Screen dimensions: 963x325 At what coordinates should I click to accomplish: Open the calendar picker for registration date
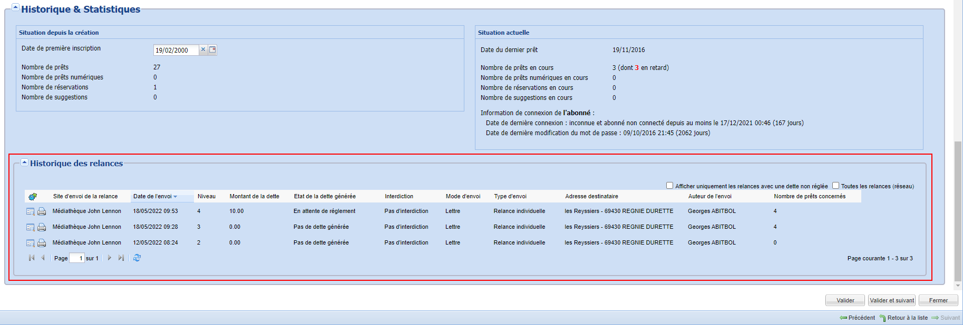pos(212,49)
